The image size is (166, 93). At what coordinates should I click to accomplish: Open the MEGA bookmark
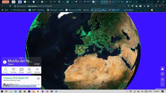(x=114, y=10)
